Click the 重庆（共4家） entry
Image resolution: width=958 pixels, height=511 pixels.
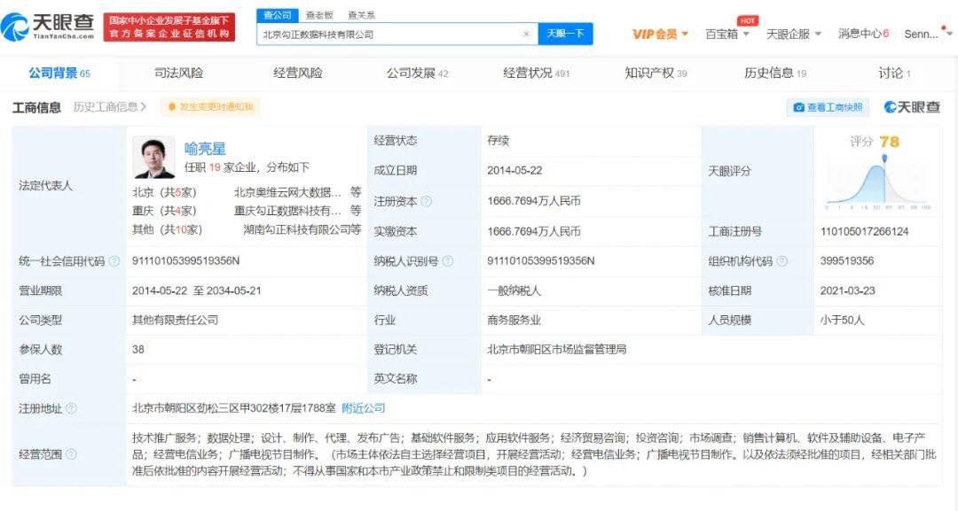click(x=164, y=211)
